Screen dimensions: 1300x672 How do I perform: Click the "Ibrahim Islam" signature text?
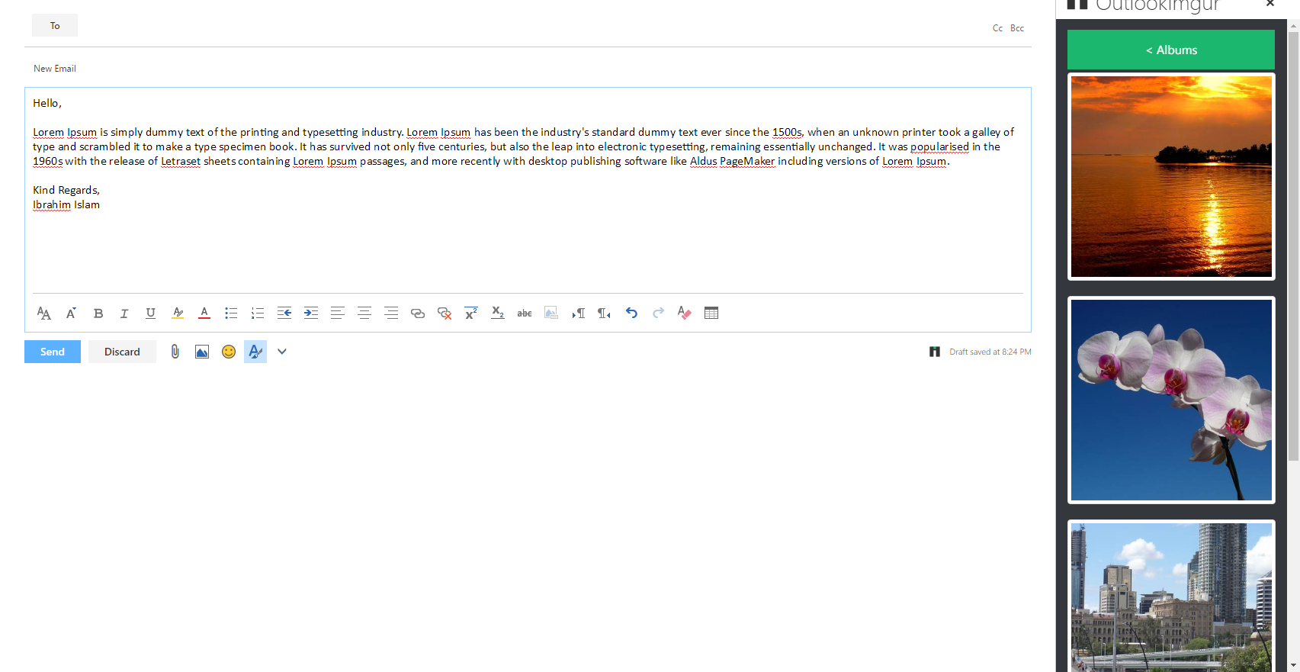(66, 204)
